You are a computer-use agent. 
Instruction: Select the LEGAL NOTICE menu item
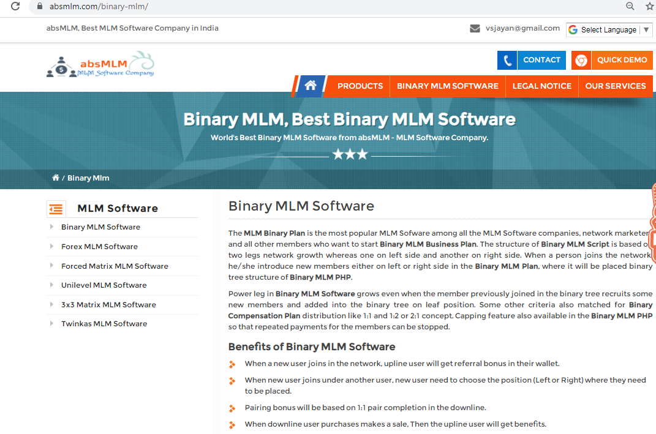541,86
